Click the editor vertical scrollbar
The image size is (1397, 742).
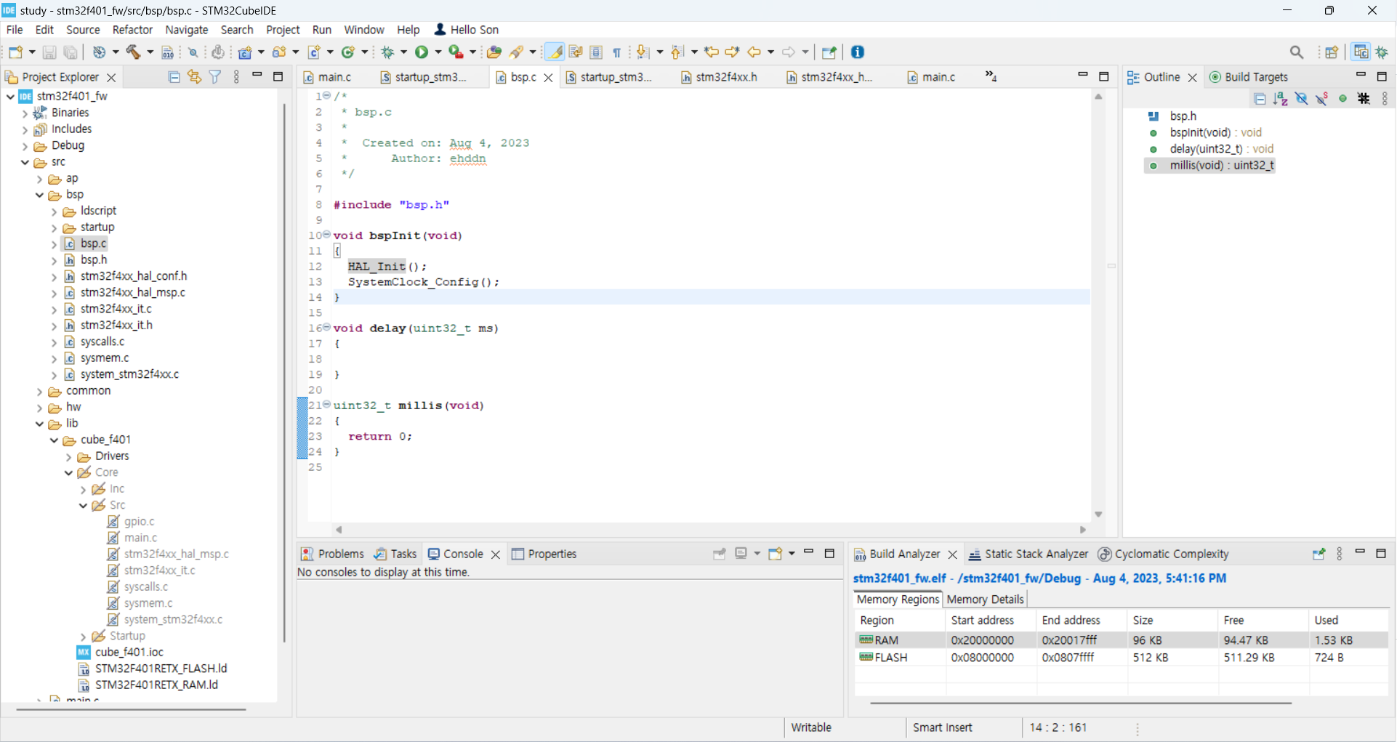point(1098,305)
